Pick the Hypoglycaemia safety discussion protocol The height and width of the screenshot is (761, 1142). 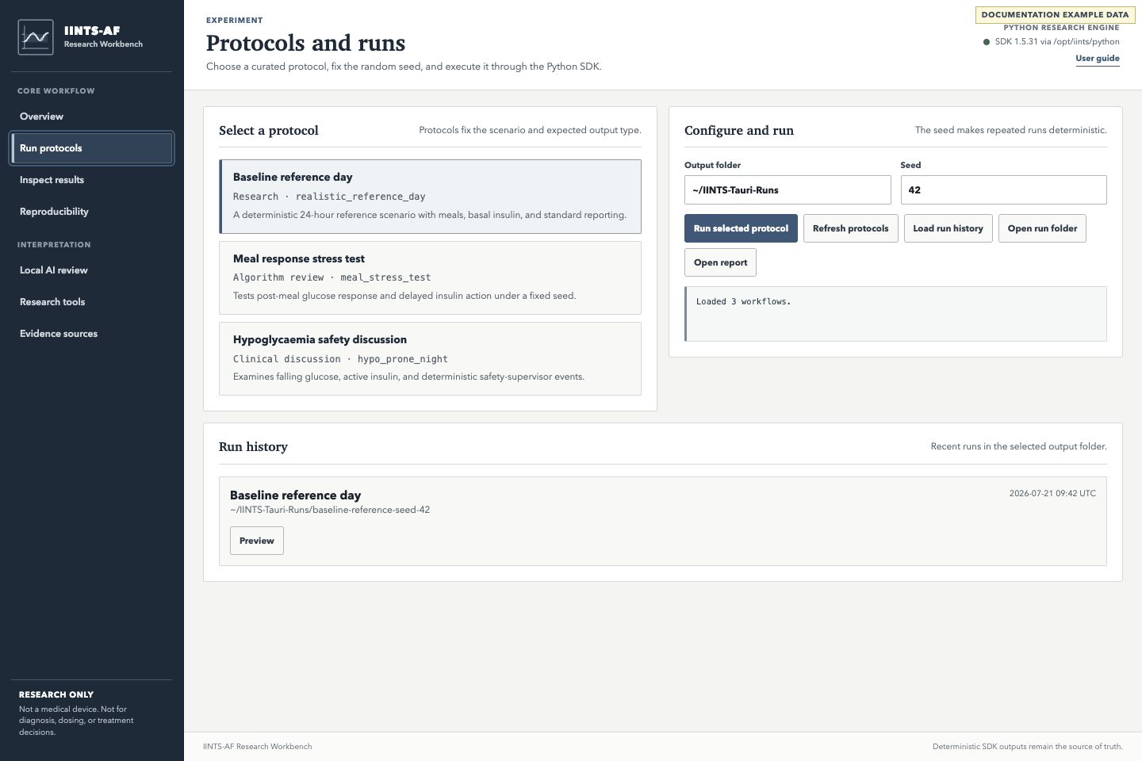(x=430, y=358)
